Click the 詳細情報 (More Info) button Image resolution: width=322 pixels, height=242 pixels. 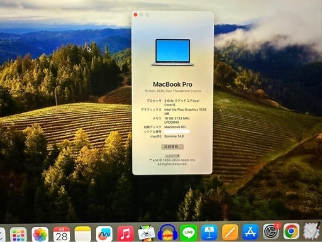[172, 146]
